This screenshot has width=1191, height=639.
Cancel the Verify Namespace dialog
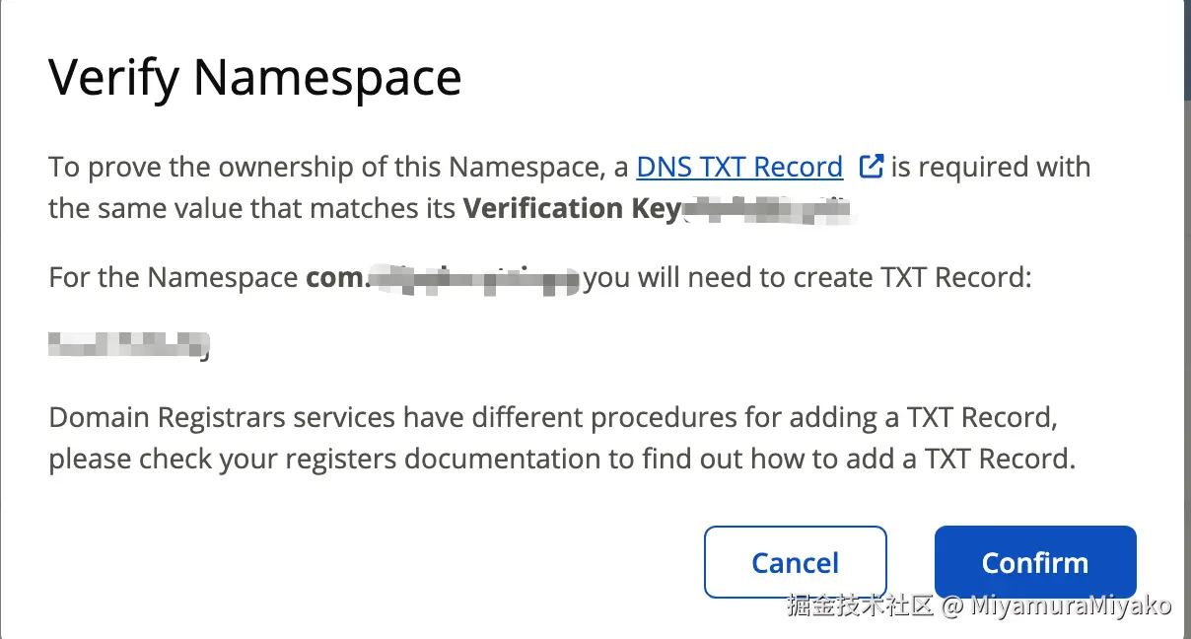point(795,562)
